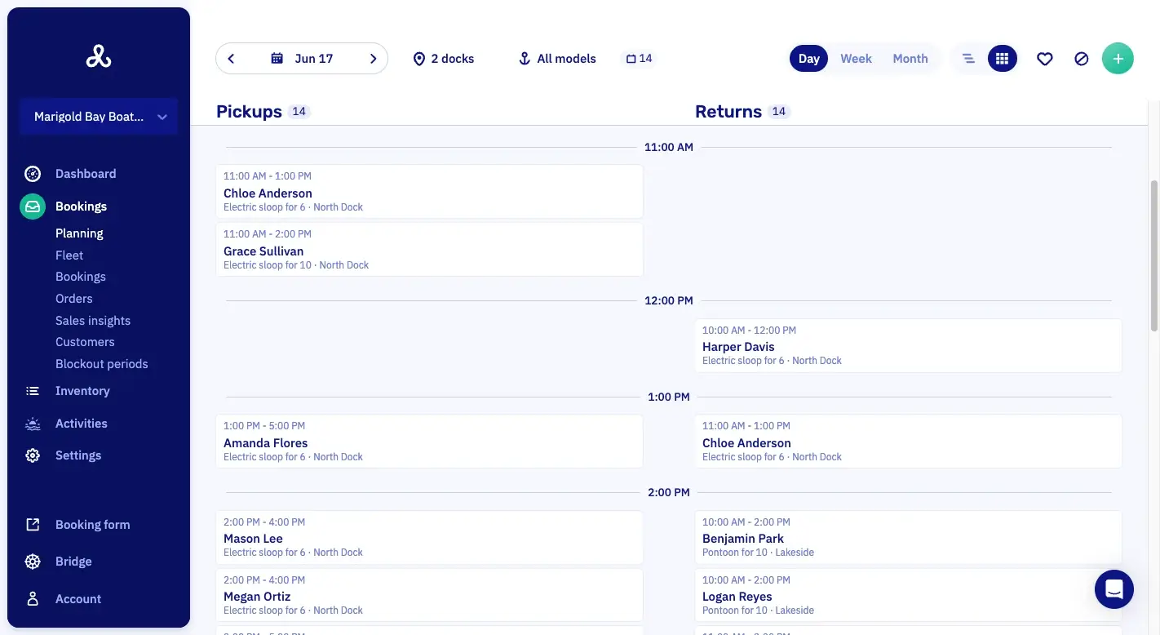Open Benjamin Park's pontoon return
Viewport: 1160px width, 635px height.
click(x=908, y=538)
